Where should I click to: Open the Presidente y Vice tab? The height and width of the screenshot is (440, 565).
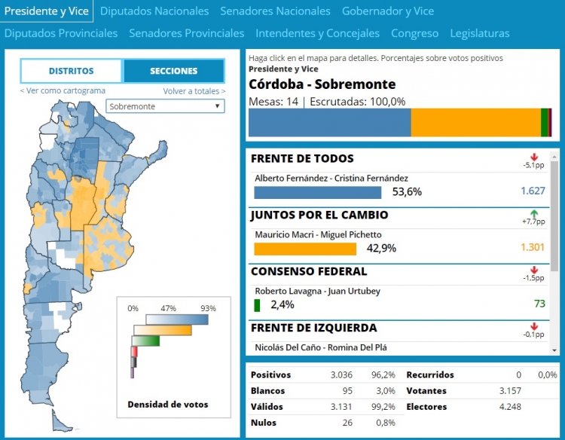pyautogui.click(x=47, y=11)
